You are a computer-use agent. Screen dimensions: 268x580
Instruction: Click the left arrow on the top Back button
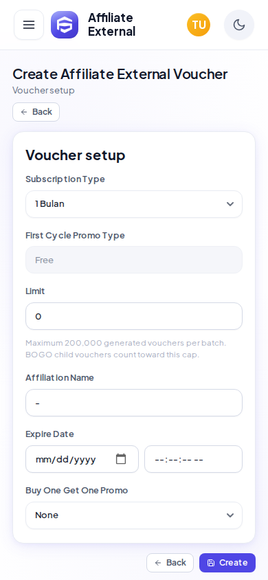click(24, 112)
